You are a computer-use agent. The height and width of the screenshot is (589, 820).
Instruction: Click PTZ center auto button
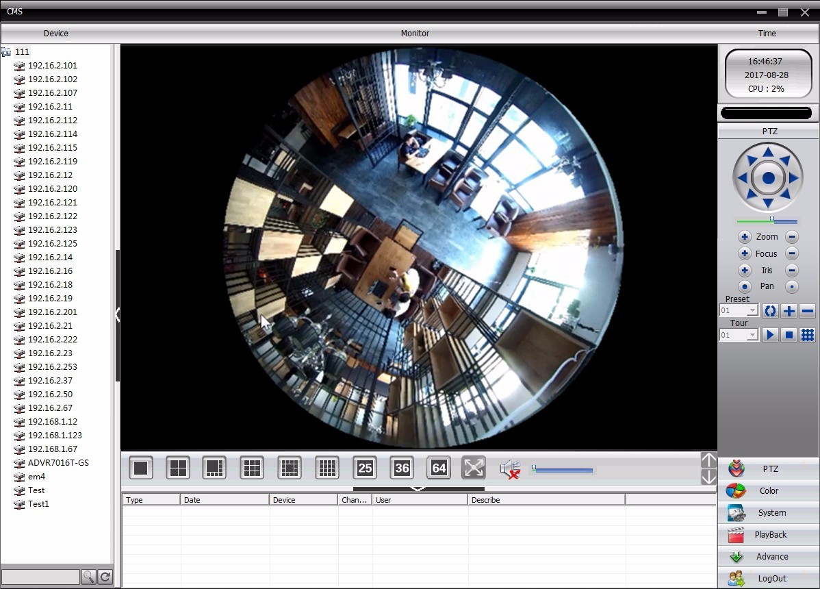[768, 178]
